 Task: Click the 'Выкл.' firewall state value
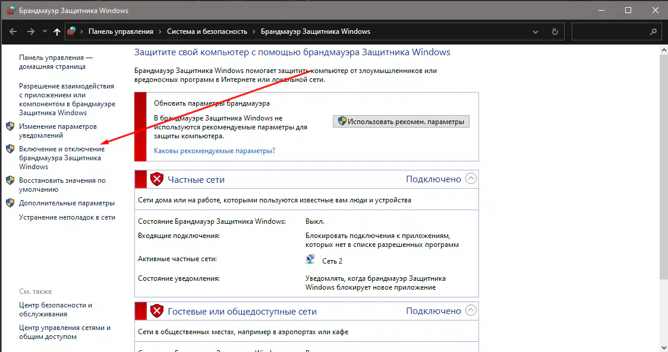(x=315, y=221)
